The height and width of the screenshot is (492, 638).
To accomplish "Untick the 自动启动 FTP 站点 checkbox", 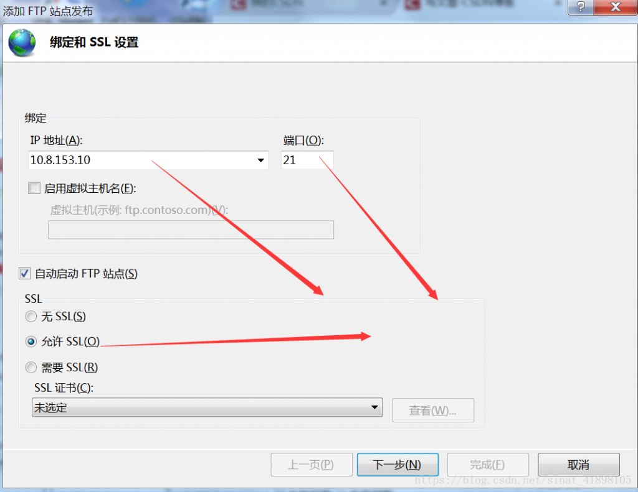I will click(x=24, y=274).
